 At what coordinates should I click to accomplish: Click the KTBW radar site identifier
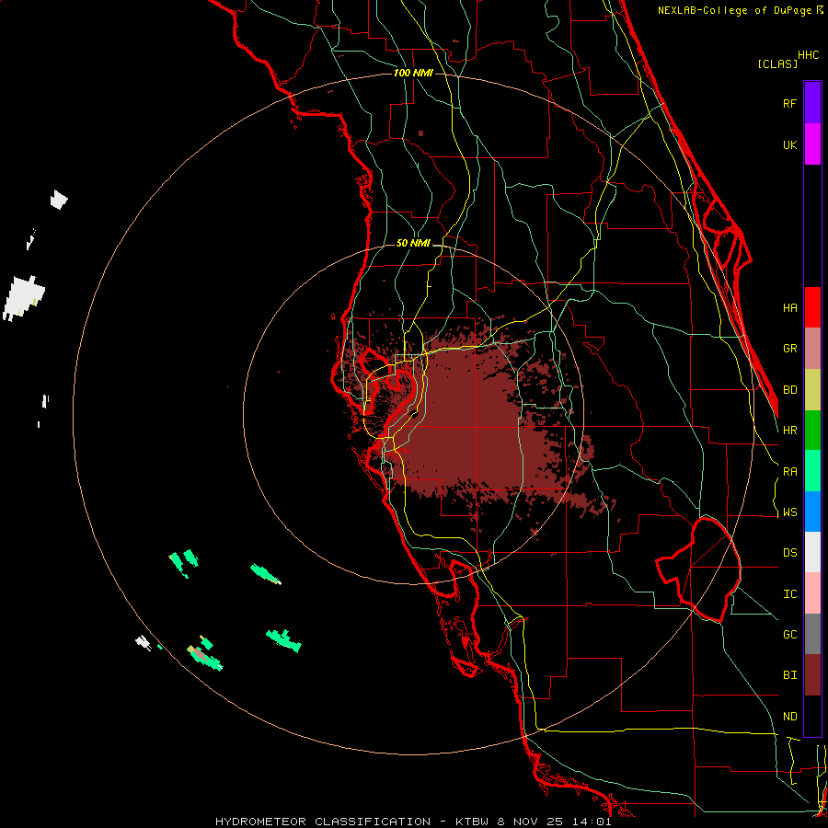click(x=472, y=822)
